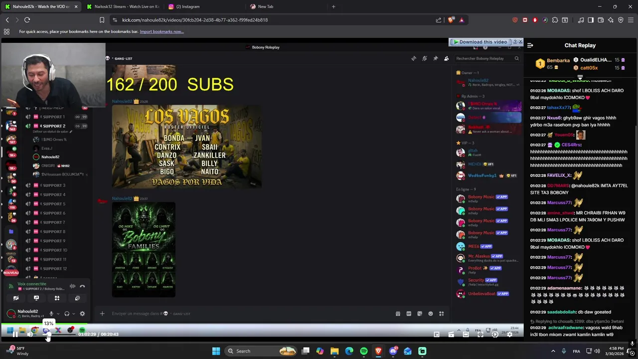Image resolution: width=638 pixels, height=359 pixels.
Task: Mute the video player volume icon
Action: pos(30,335)
